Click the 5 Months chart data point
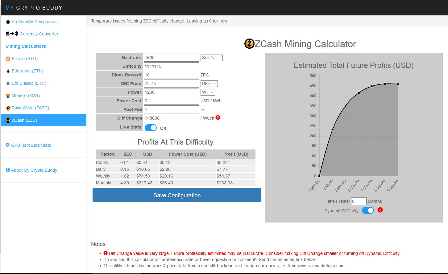 coord(385,84)
